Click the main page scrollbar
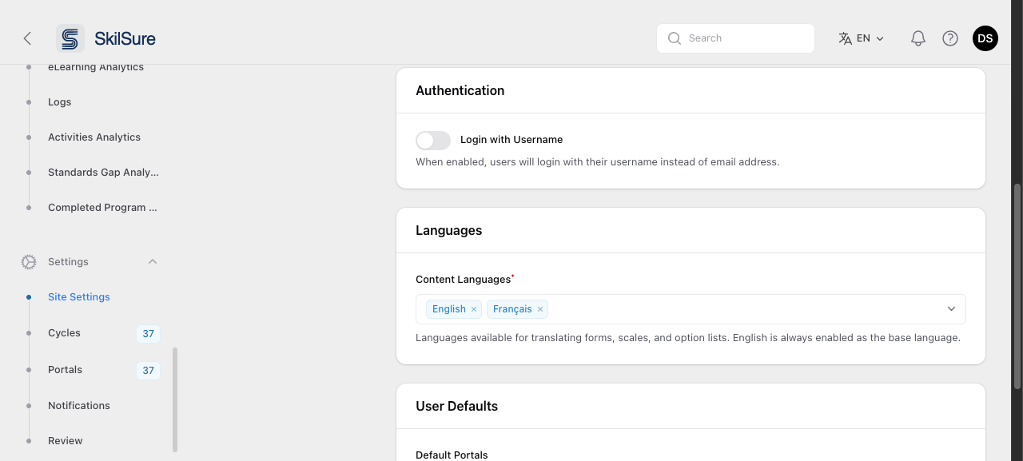Image resolution: width=1023 pixels, height=461 pixels. (x=1017, y=288)
